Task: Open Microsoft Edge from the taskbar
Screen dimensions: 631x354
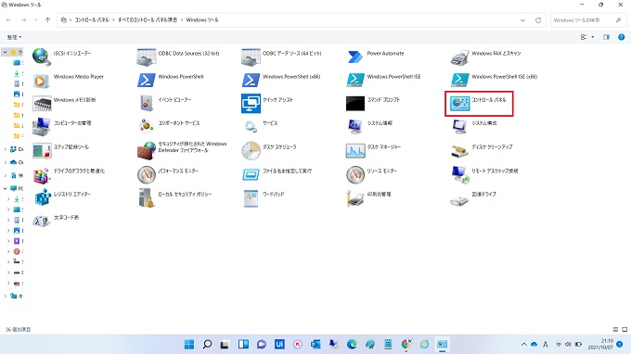Action: [352, 345]
